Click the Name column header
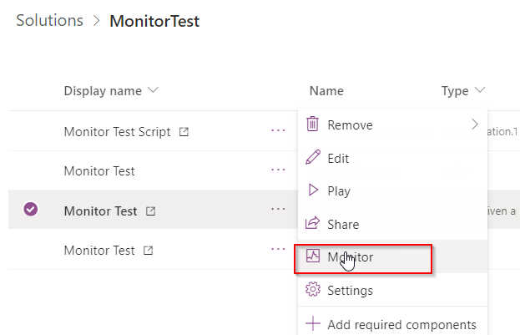 (x=326, y=90)
